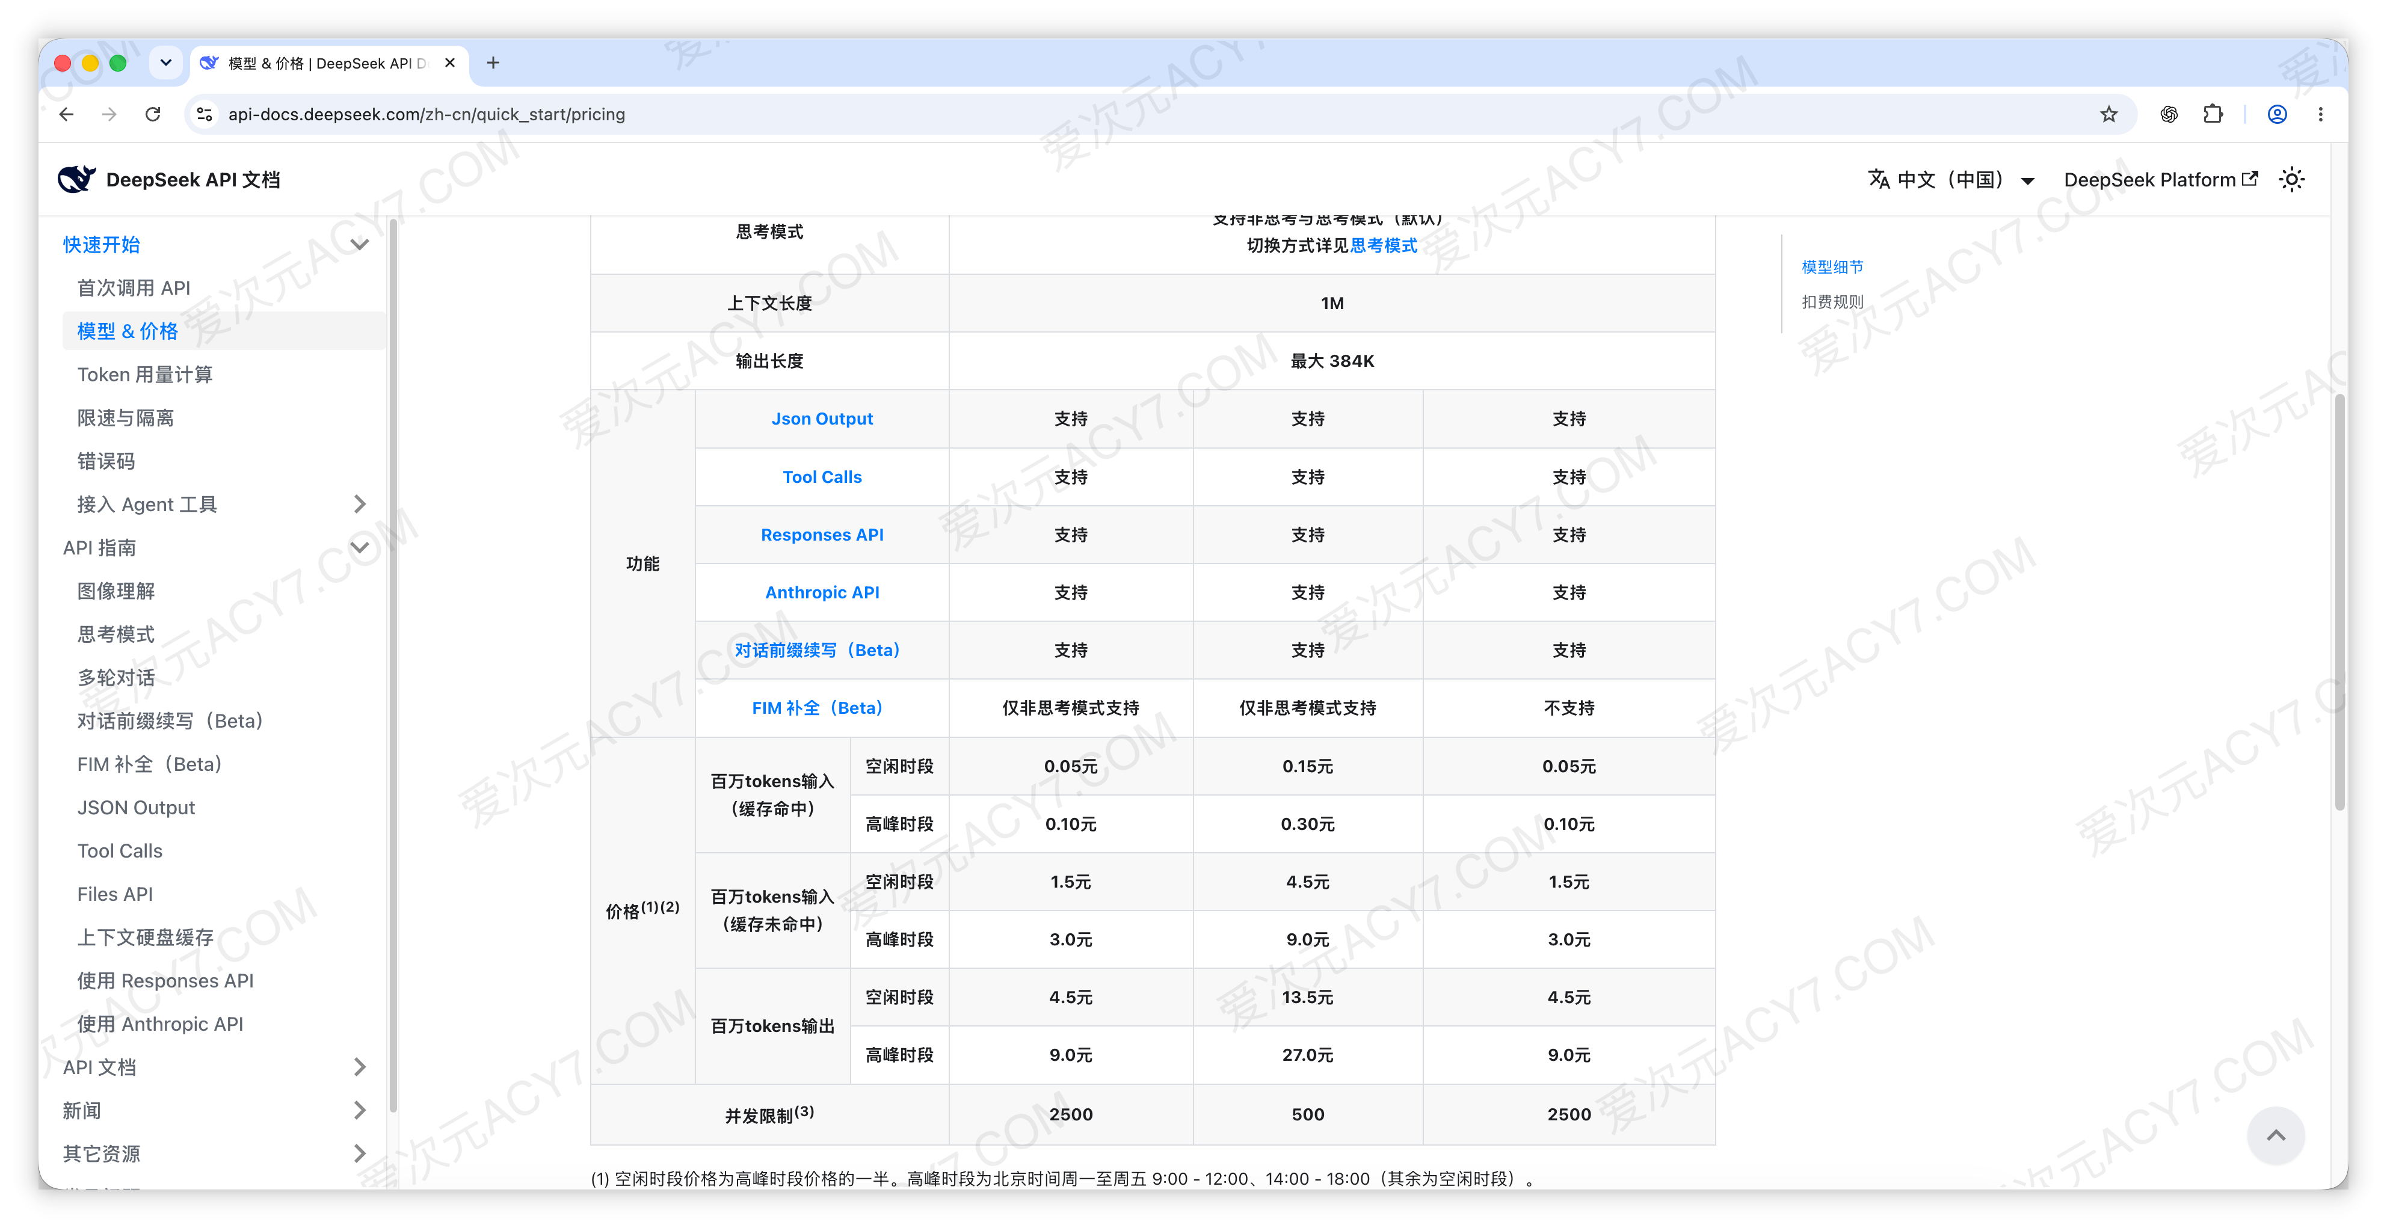This screenshot has height=1228, width=2387.
Task: Open the DeepSeek Platform external link
Action: [2160, 179]
